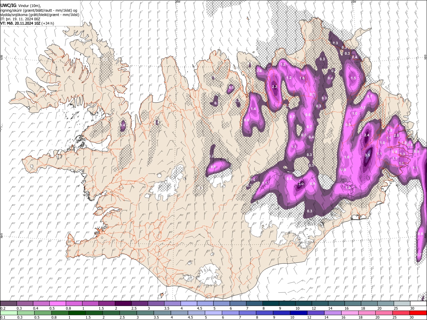Viewport: 427px width, 320px height.
Task: Click the 'VT: Mið. 20.11.2024 10Z (+34 h)' line
Action: pos(27,23)
